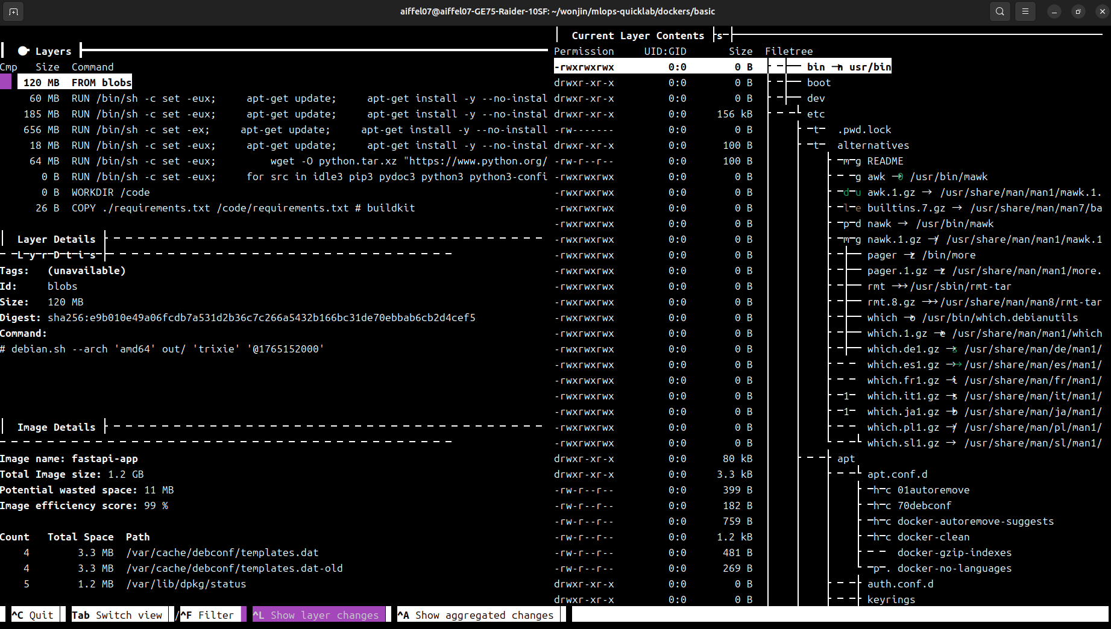Screen dimensions: 1111x629
Task: Expand the auth.conf.d directory
Action: pyautogui.click(x=900, y=584)
